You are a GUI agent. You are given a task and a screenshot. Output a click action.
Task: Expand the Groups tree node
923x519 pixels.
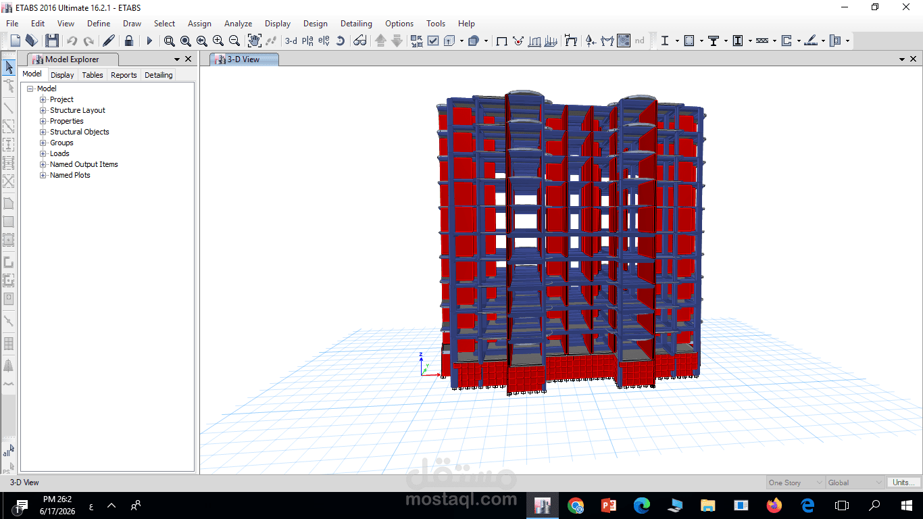[x=43, y=143]
